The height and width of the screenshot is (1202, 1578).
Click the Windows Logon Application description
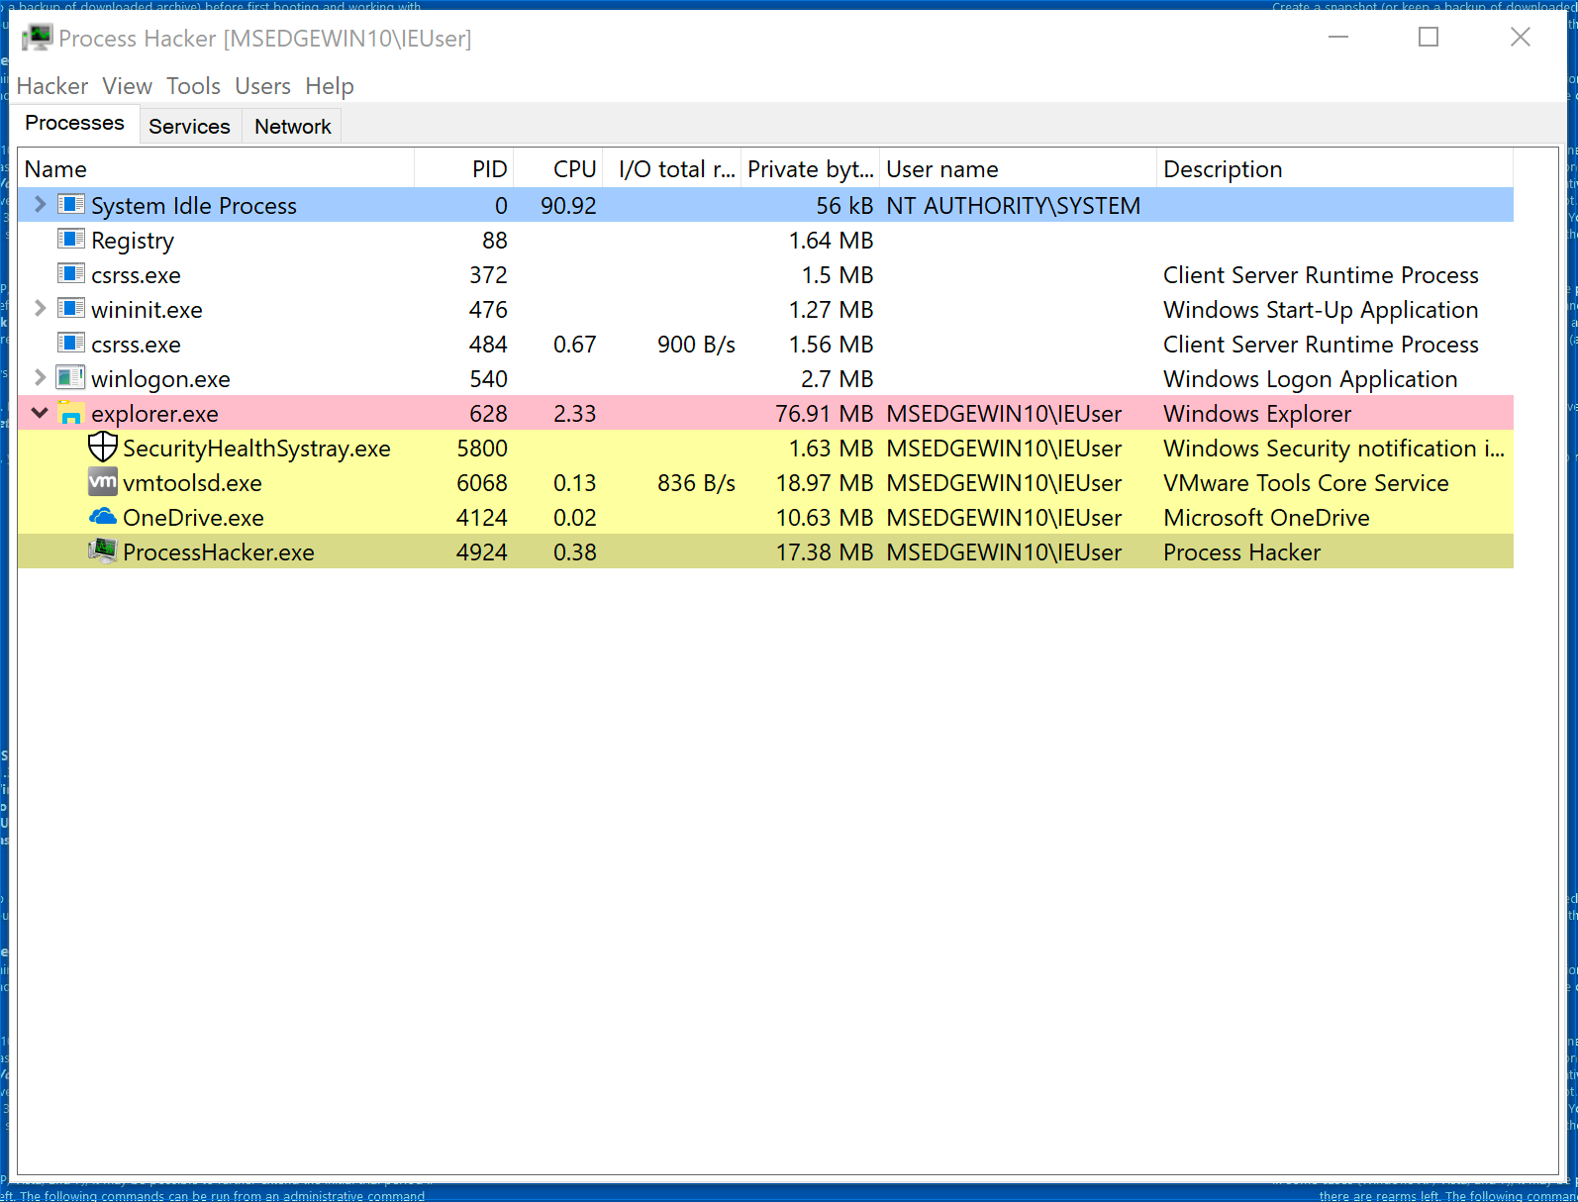pyautogui.click(x=1311, y=379)
